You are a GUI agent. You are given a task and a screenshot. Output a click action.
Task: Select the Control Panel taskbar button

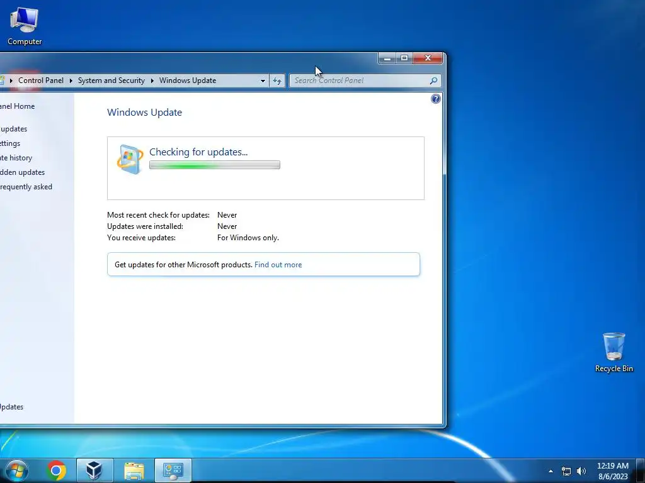173,470
